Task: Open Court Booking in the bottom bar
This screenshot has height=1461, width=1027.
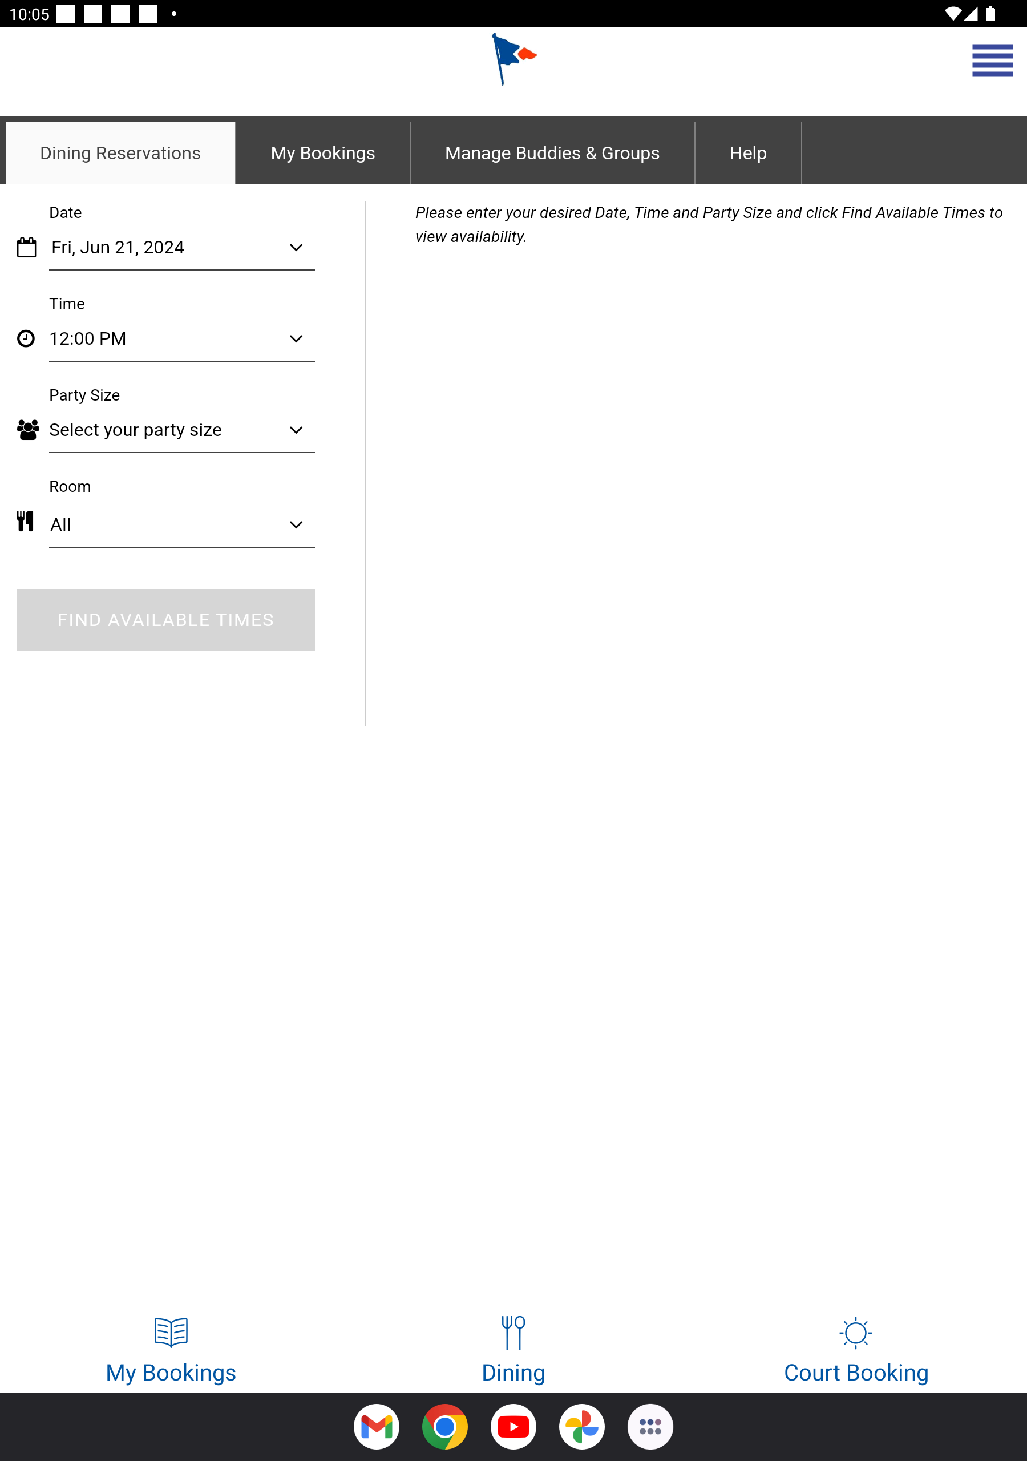Action: click(856, 1350)
